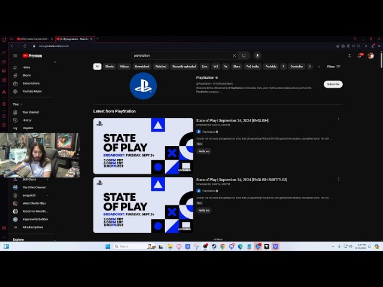The height and width of the screenshot is (287, 383).
Task: Select the Videos filter chip
Action: point(124,66)
